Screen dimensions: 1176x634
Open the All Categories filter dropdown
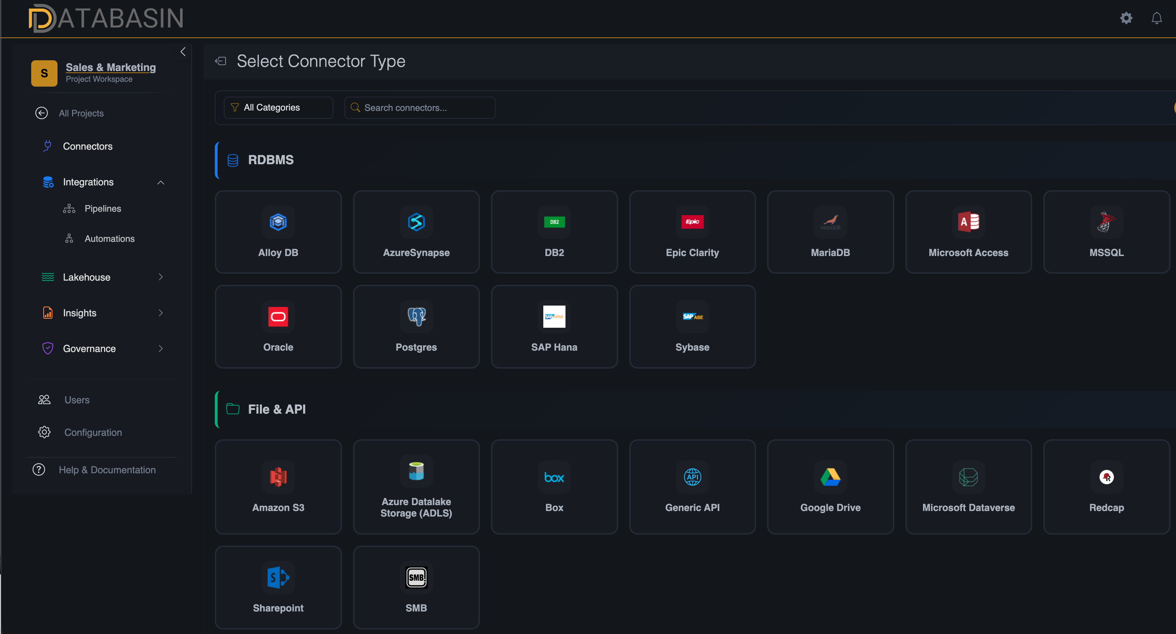point(278,107)
